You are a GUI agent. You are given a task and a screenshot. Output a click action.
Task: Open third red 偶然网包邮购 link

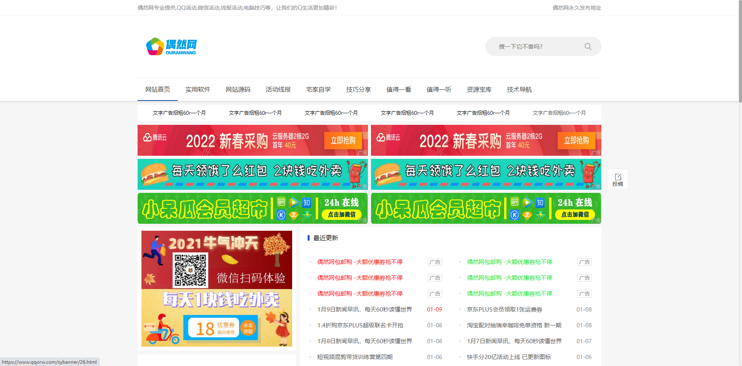coord(360,294)
